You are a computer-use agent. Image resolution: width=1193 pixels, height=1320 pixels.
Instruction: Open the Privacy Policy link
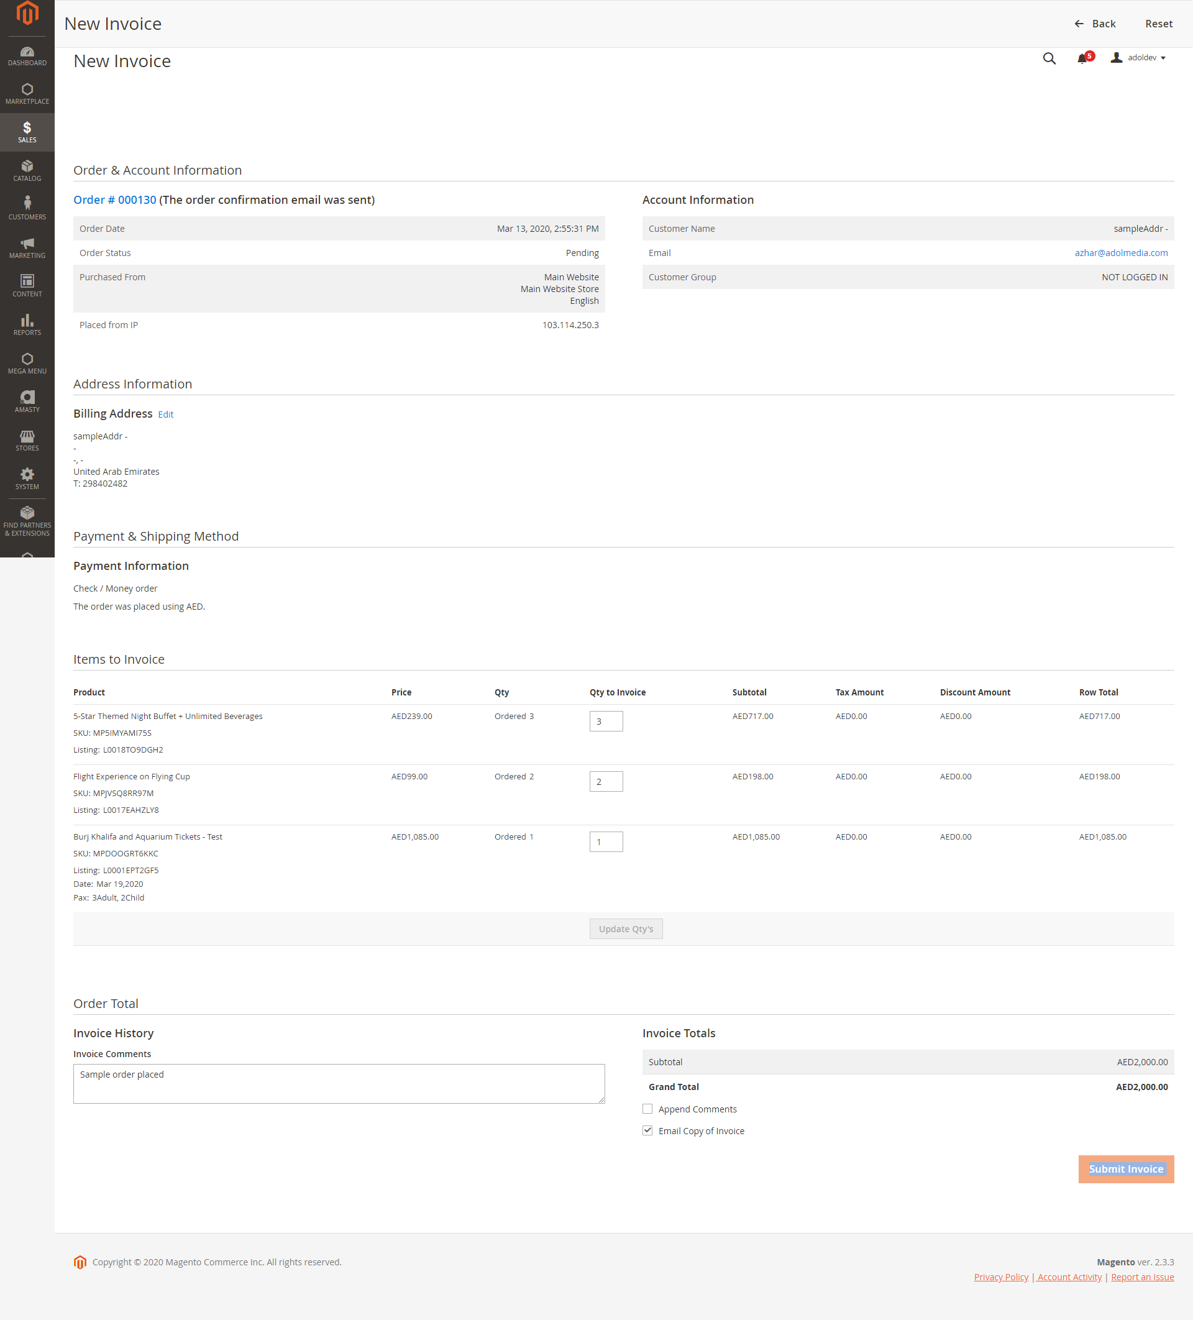tap(1001, 1276)
